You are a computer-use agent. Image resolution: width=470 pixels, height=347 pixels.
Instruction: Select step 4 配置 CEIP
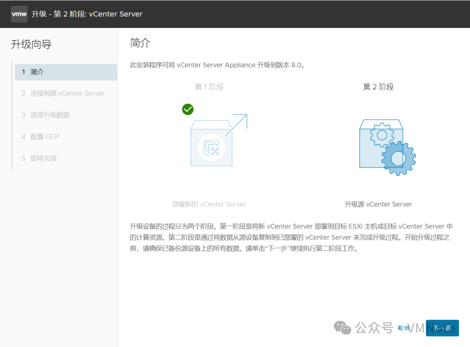40,137
